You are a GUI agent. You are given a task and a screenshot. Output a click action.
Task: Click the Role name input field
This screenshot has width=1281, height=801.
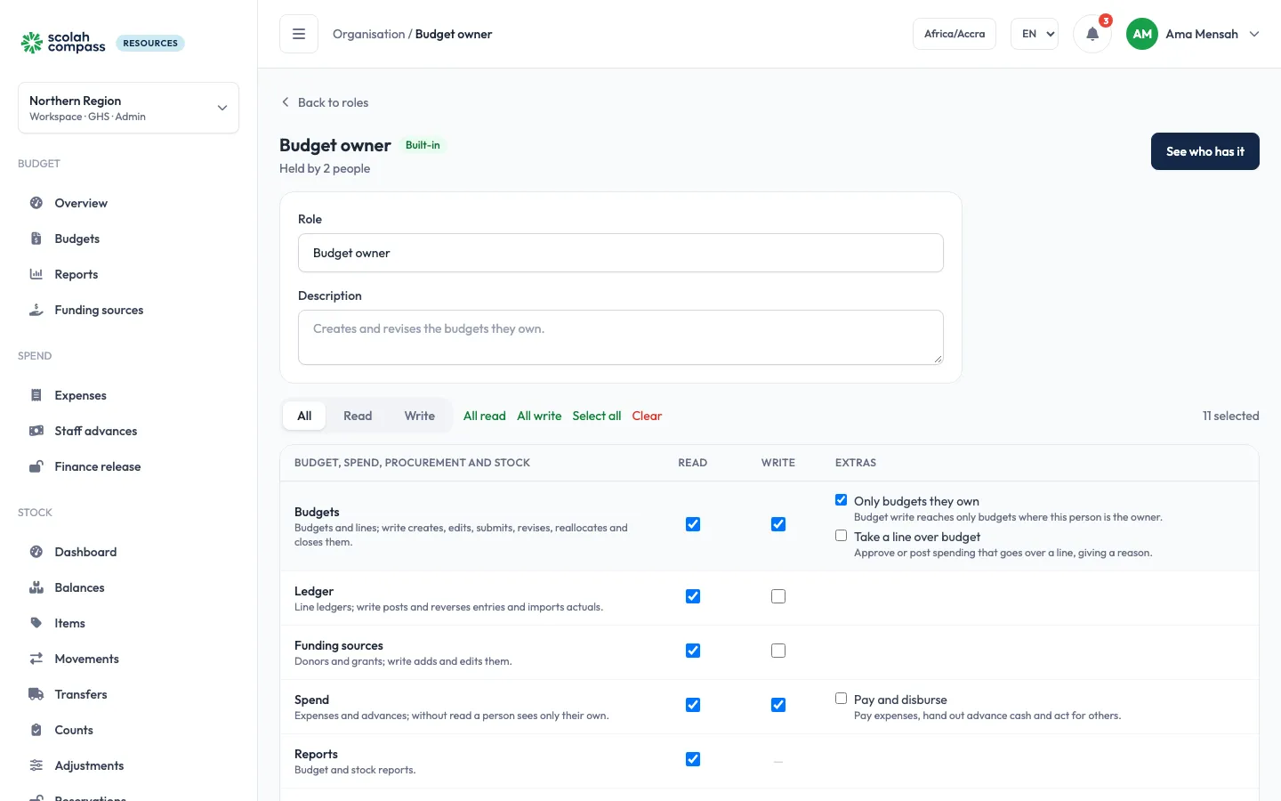(621, 253)
